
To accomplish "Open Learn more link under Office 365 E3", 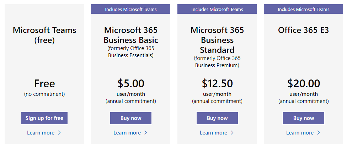I will coord(300,133).
